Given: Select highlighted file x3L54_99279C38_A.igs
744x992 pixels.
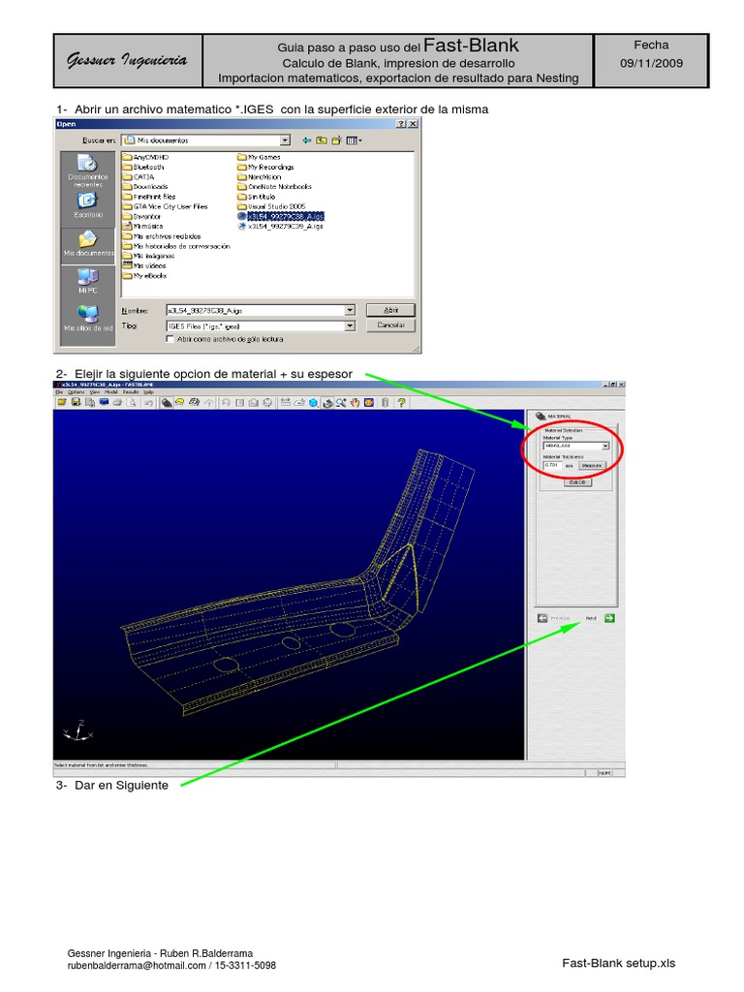Looking at the screenshot, I should pyautogui.click(x=280, y=216).
